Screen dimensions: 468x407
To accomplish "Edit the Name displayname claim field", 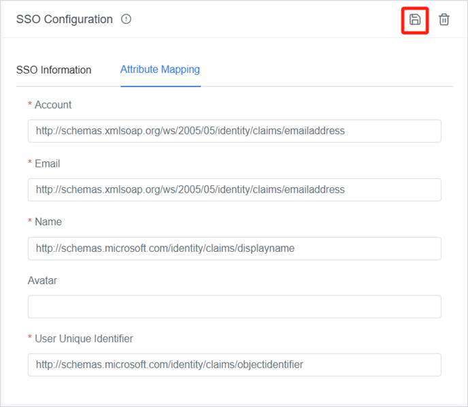I will click(x=234, y=248).
